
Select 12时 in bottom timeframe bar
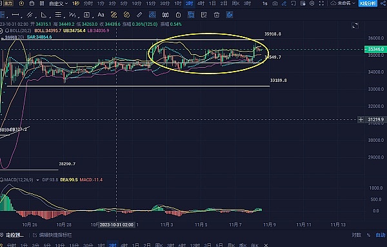click(195, 245)
